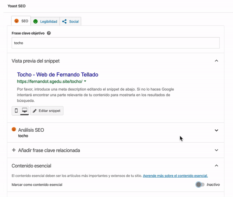Click the plus icon for related keyphrase
The width and height of the screenshot is (233, 197).
pos(14,150)
